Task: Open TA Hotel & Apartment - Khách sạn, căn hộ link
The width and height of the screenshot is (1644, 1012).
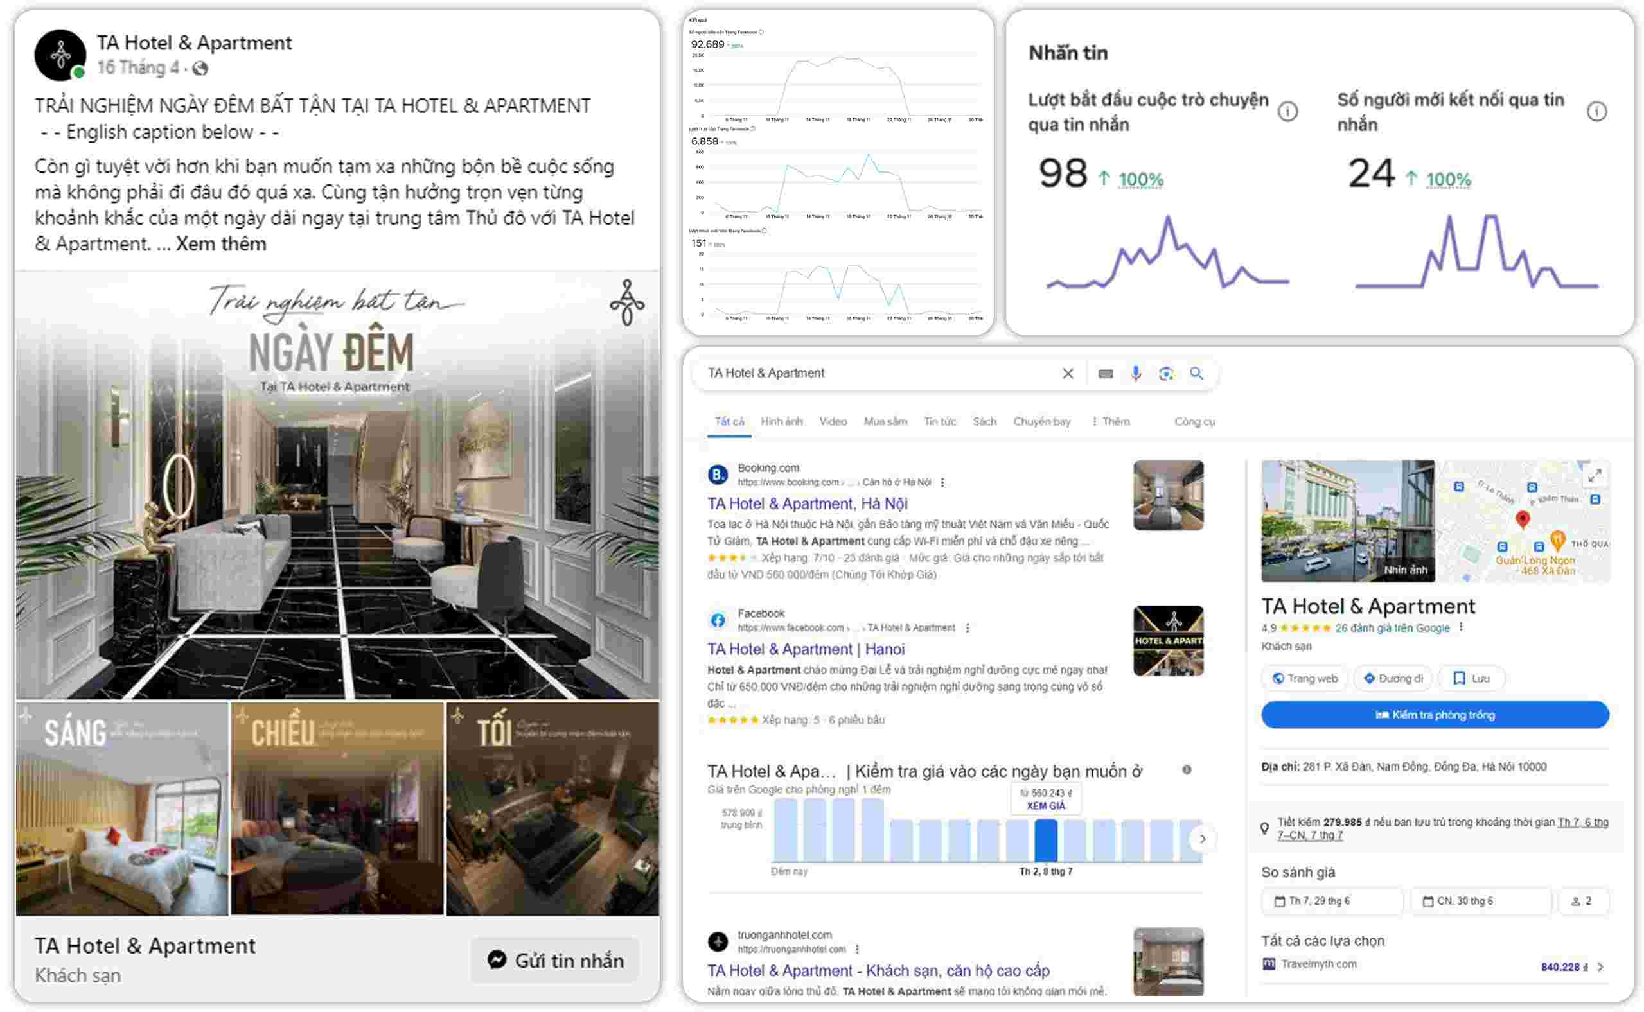Action: point(878,970)
